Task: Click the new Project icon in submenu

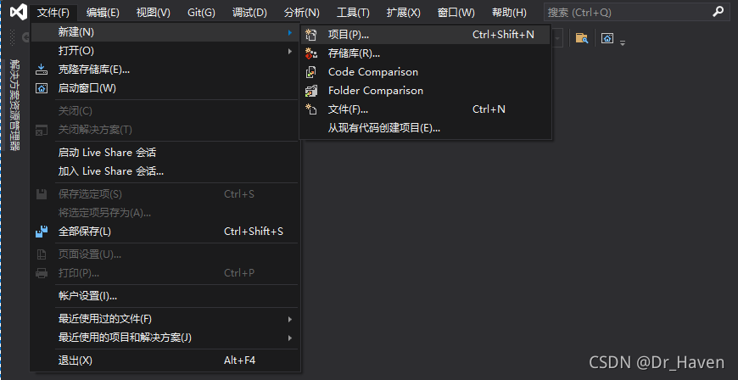Action: [x=310, y=35]
